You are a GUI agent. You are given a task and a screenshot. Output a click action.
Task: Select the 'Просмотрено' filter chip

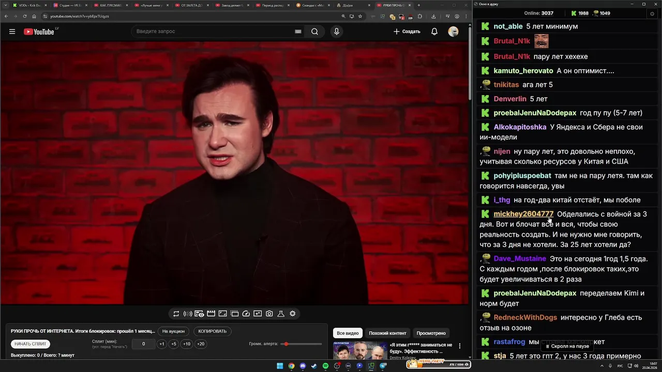431,333
